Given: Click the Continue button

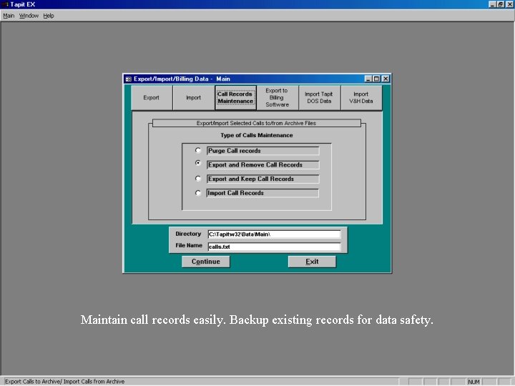Looking at the screenshot, I should tap(206, 262).
